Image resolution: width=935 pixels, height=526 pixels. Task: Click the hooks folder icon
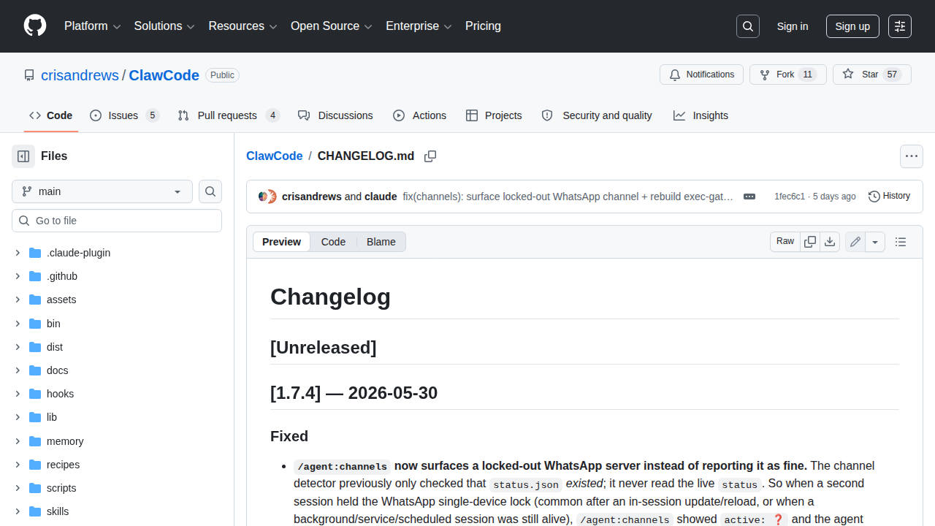[x=35, y=394]
